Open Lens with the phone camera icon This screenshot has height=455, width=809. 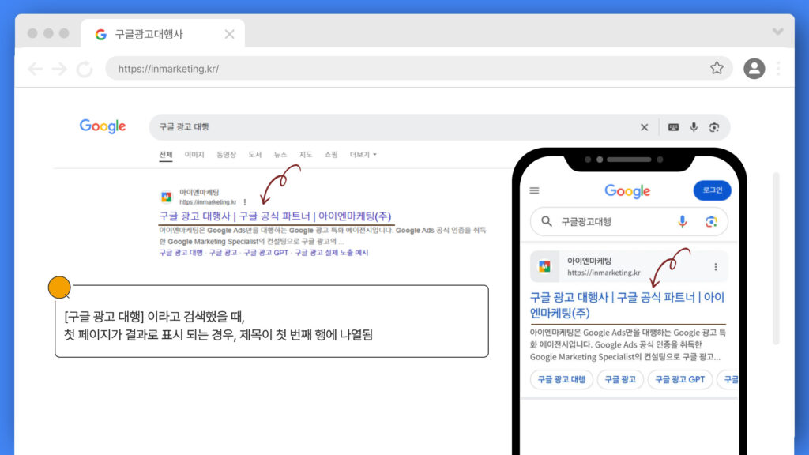(711, 222)
